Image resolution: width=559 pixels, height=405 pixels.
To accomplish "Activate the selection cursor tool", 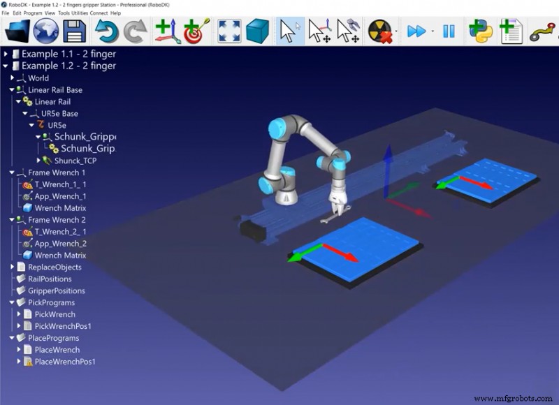I will pyautogui.click(x=289, y=29).
